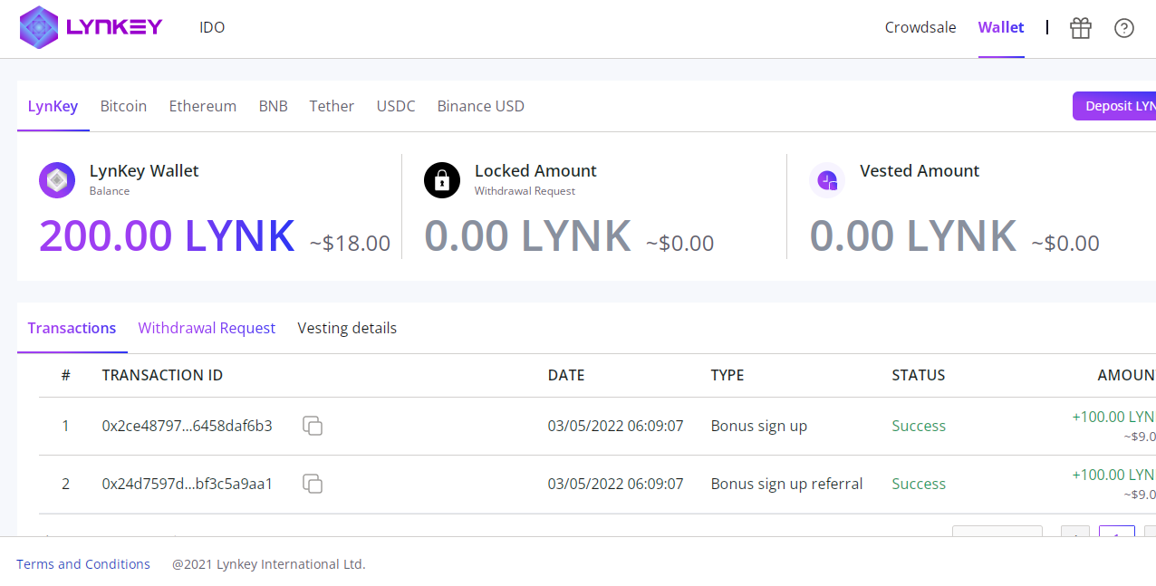This screenshot has height=586, width=1156.
Task: View the Vesting details tab
Action: click(347, 328)
